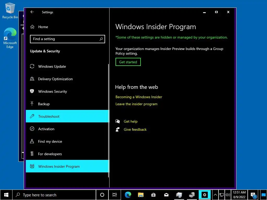
Task: Open the Home settings page
Action: tap(67, 27)
